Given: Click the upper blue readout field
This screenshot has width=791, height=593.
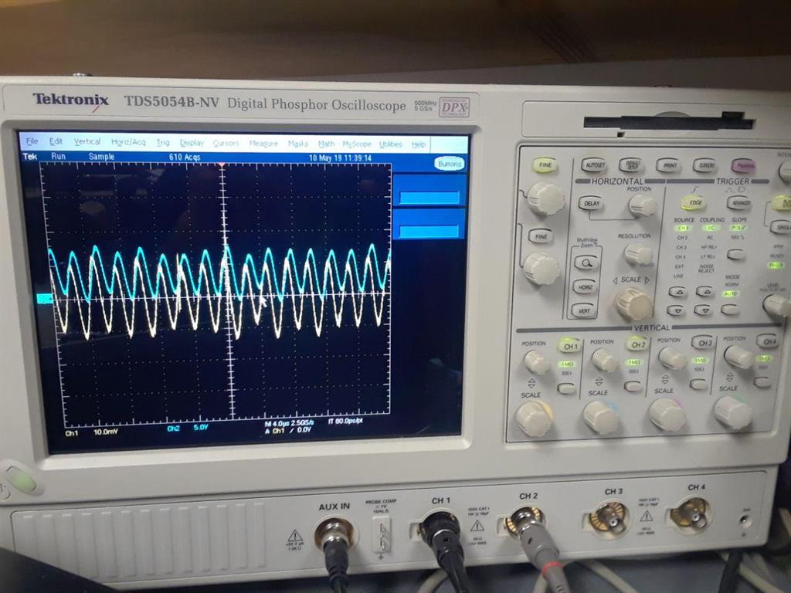Looking at the screenshot, I should pyautogui.click(x=429, y=197).
